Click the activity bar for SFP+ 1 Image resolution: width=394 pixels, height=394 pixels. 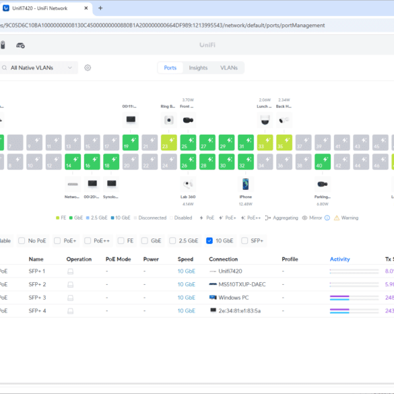coord(354,271)
